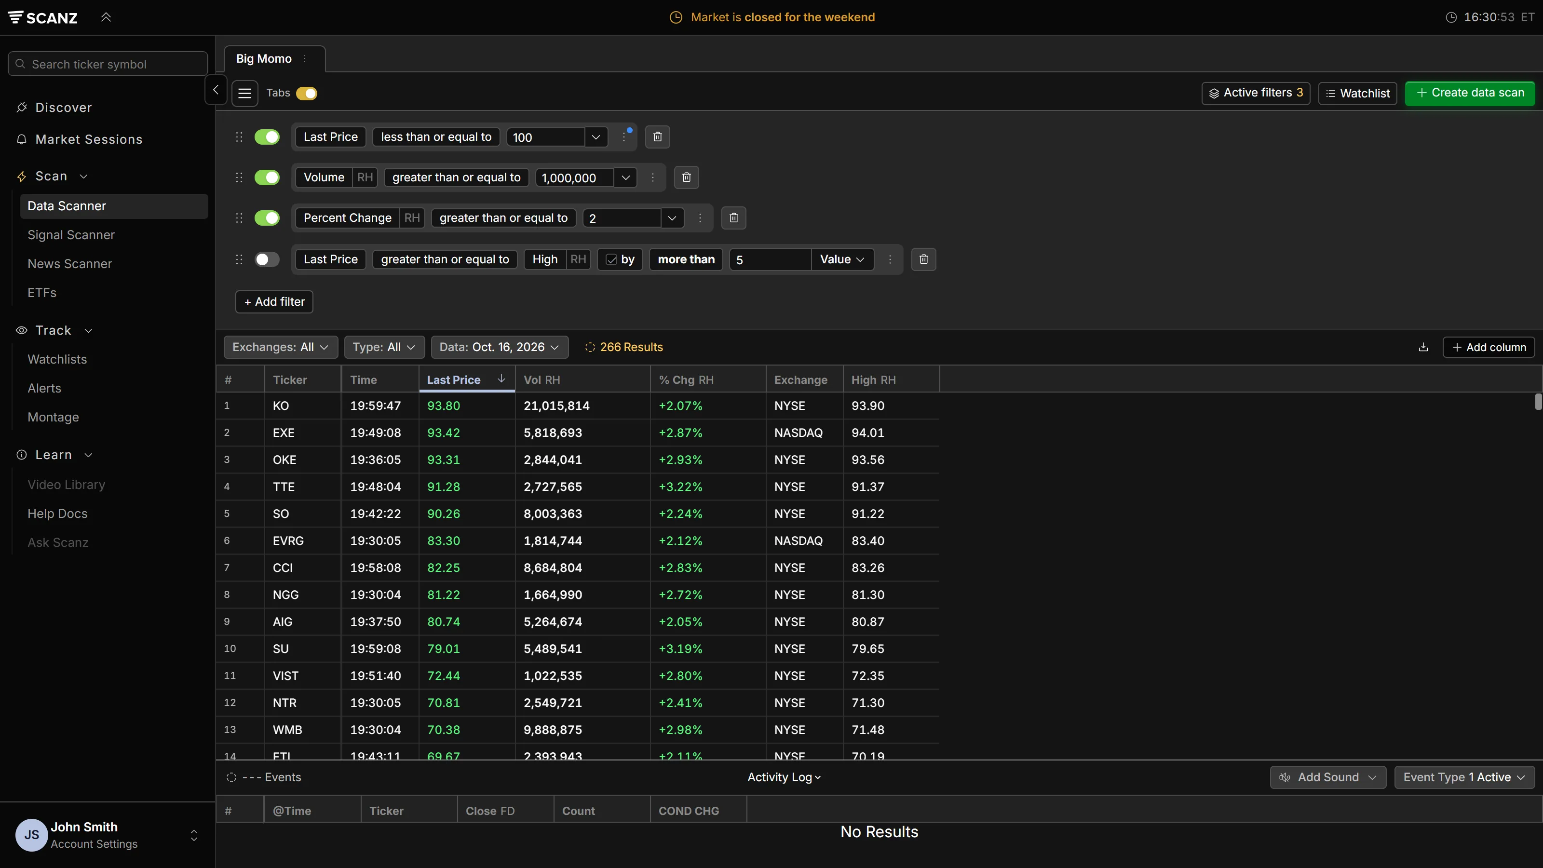Click the Add filter button
The width and height of the screenshot is (1543, 868).
point(274,302)
